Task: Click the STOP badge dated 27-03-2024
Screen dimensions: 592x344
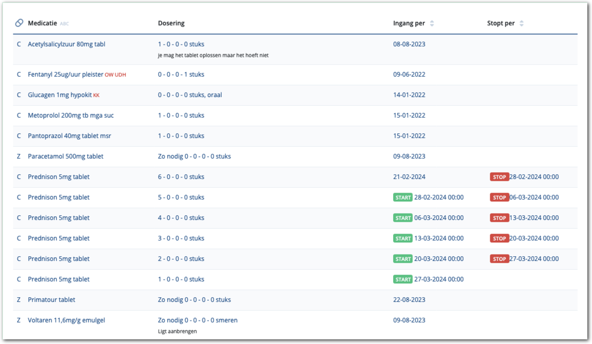Action: tap(499, 259)
